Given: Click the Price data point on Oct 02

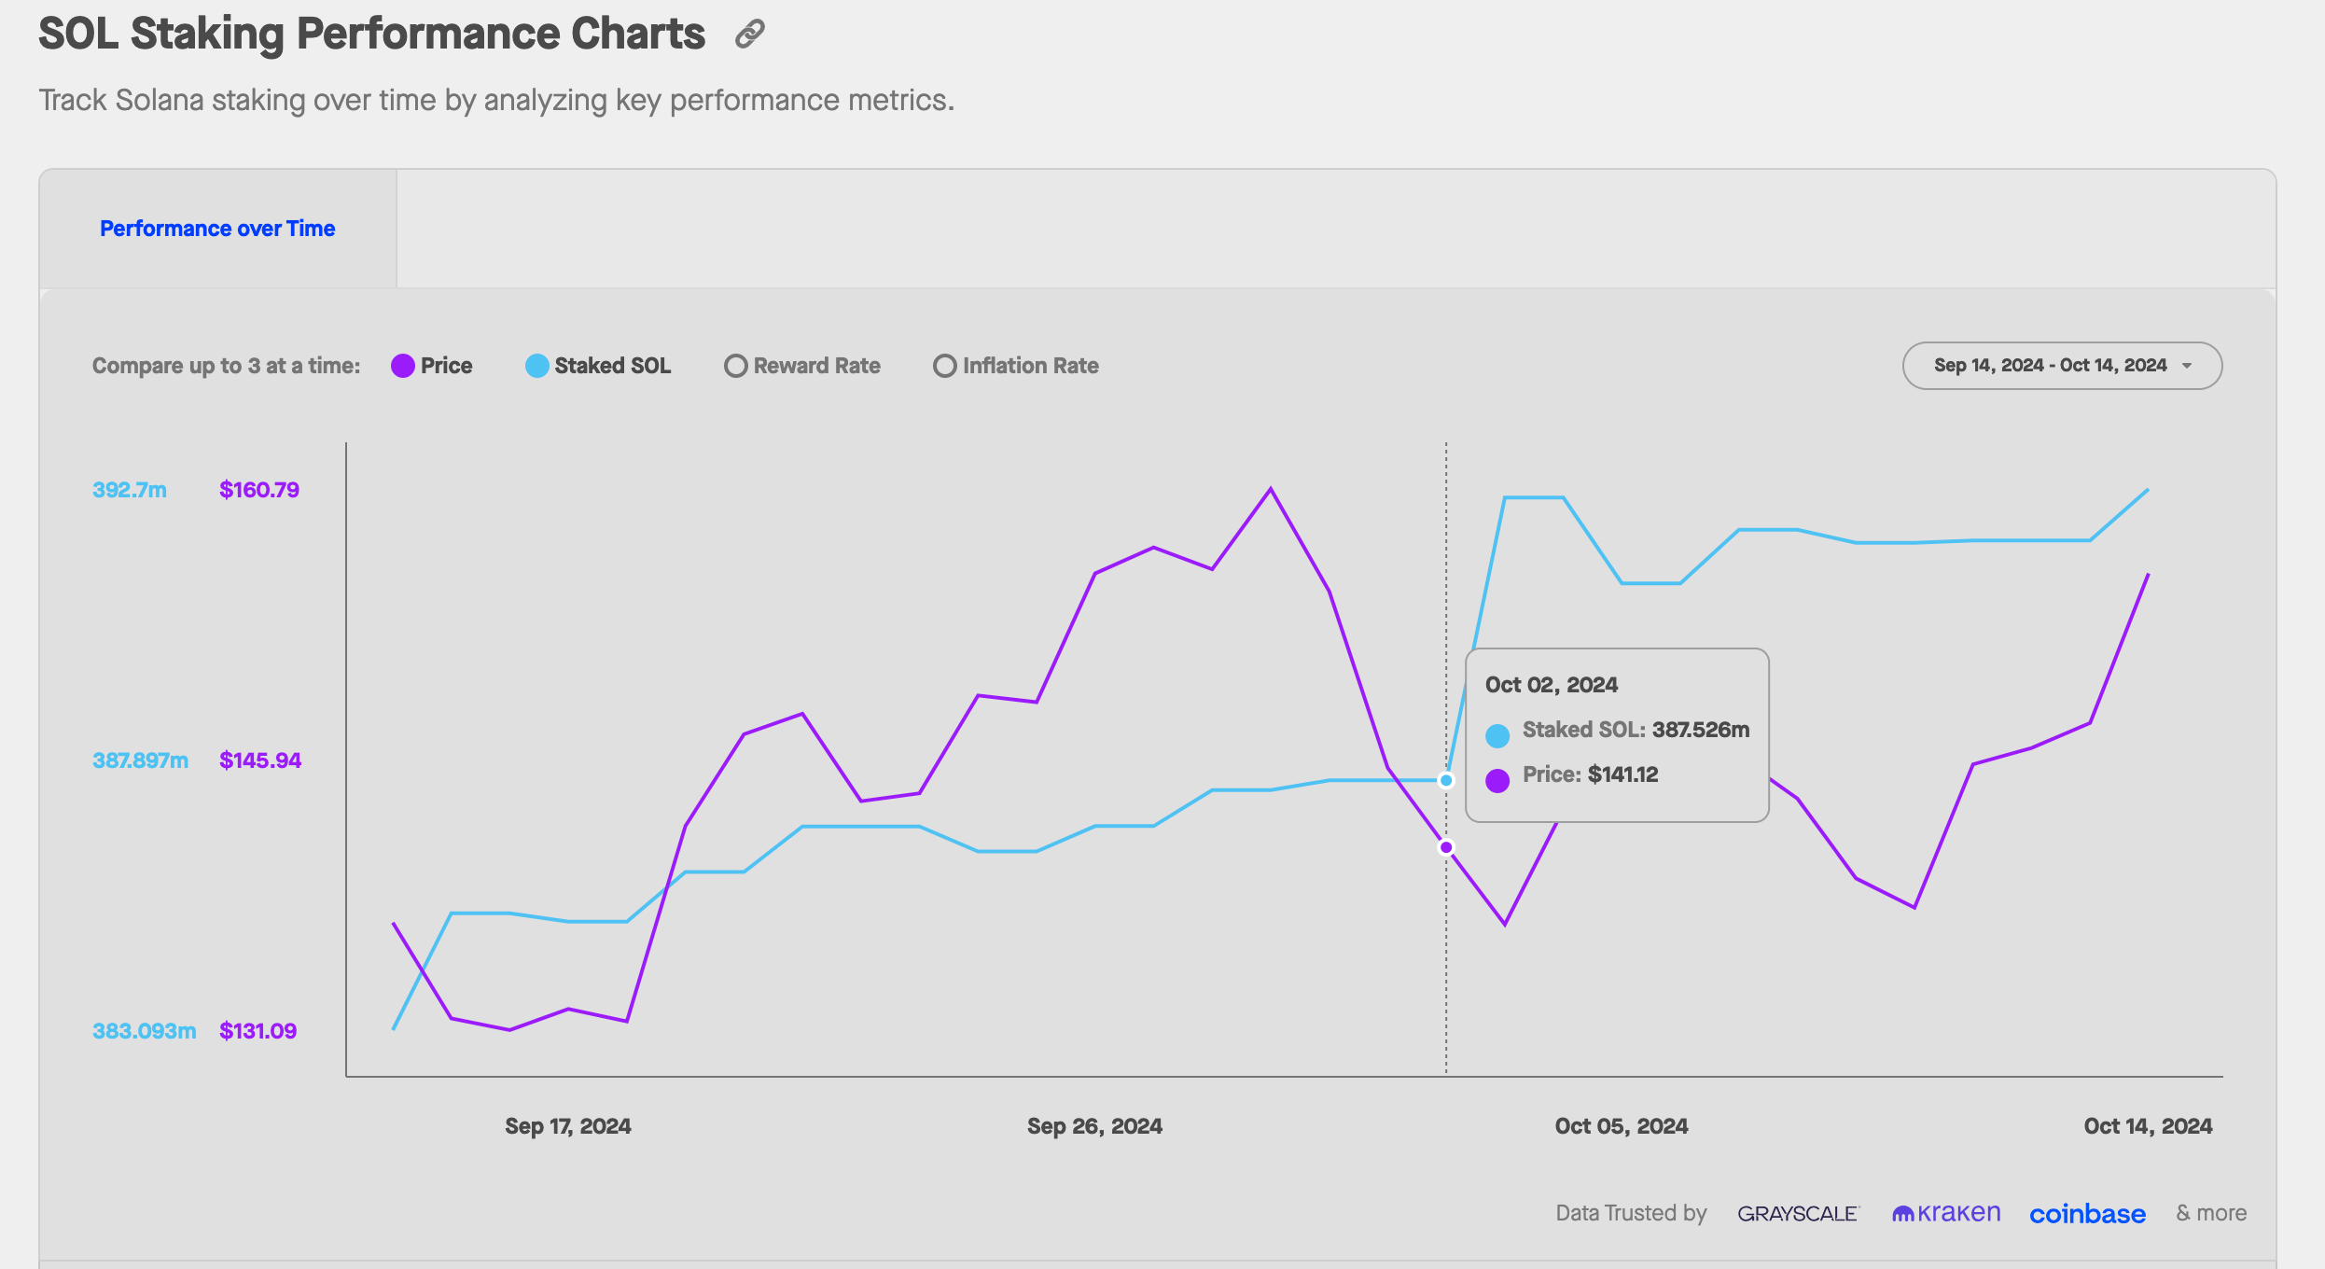Looking at the screenshot, I should point(1446,847).
